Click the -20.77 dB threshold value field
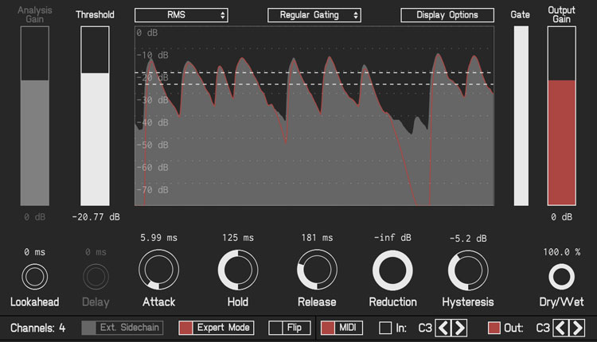Image resolution: width=597 pixels, height=342 pixels. coord(96,216)
